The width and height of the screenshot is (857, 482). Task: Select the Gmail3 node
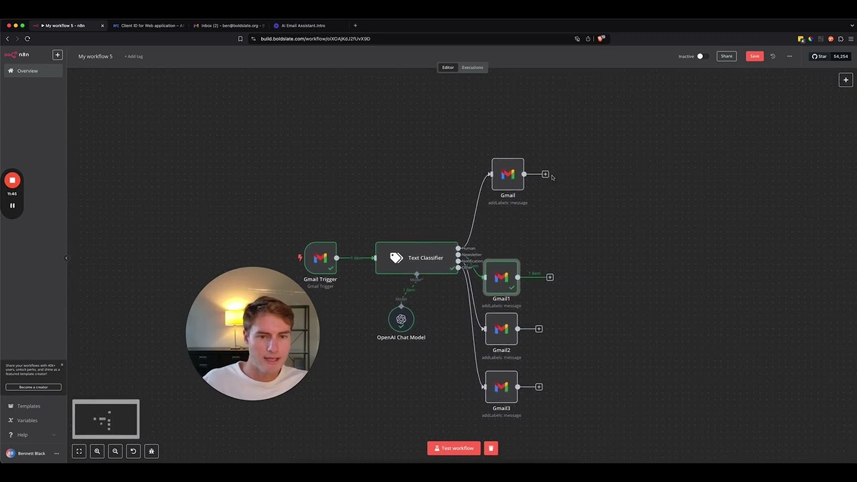[501, 387]
